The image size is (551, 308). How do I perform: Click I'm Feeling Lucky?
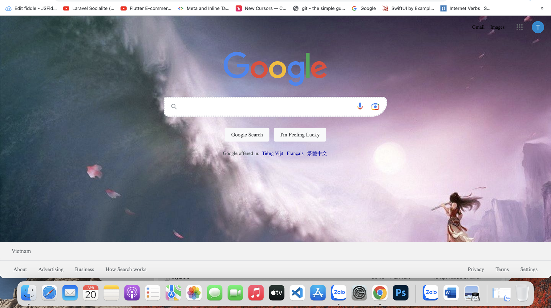pos(300,135)
